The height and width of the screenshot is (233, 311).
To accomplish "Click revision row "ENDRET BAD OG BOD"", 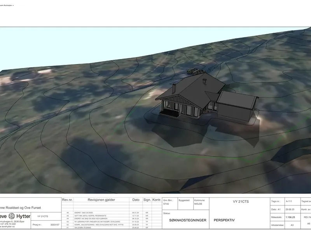I will (x=84, y=213).
